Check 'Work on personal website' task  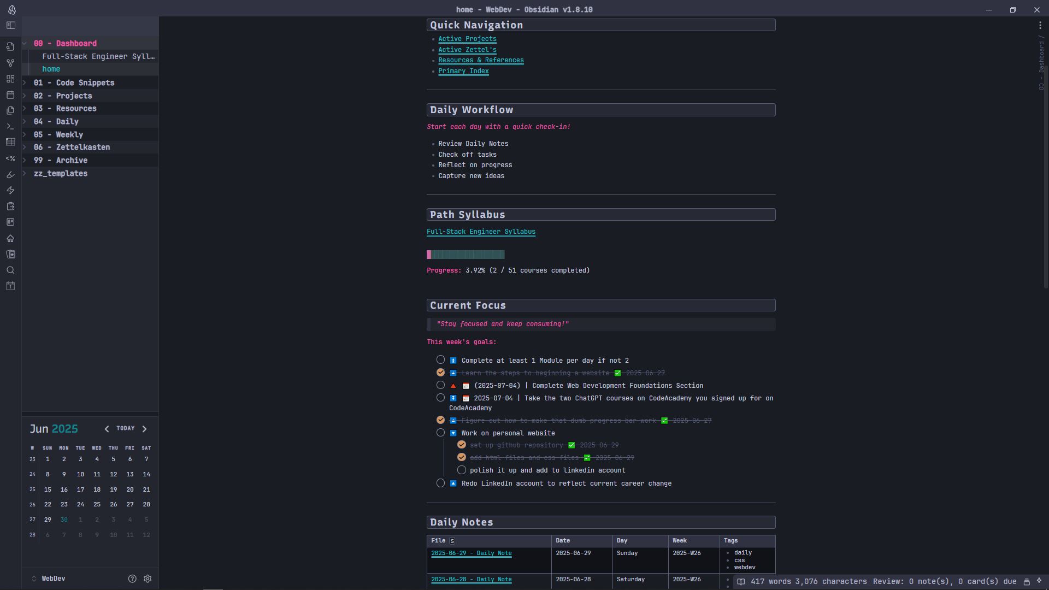click(440, 432)
